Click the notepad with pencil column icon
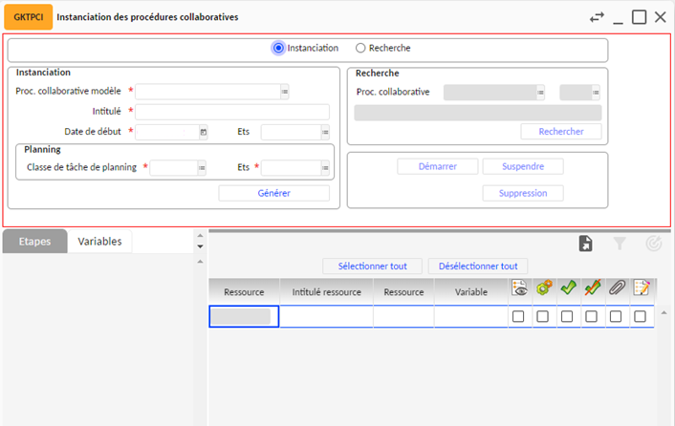This screenshot has height=426, width=675. 642,289
